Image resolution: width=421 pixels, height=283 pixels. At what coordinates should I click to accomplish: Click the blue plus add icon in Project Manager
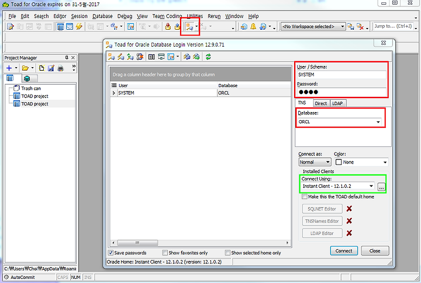tap(9, 68)
